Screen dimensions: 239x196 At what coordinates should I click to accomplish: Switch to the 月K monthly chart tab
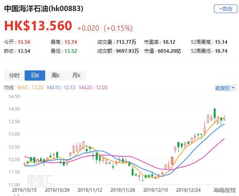tap(76, 75)
